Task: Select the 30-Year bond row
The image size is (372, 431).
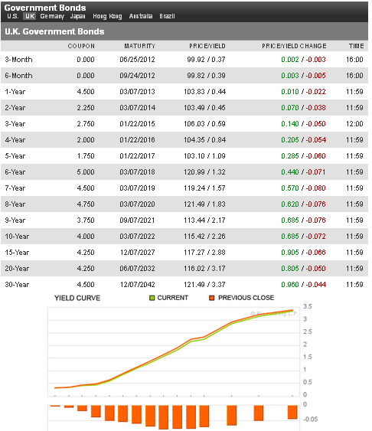Action: click(x=184, y=285)
